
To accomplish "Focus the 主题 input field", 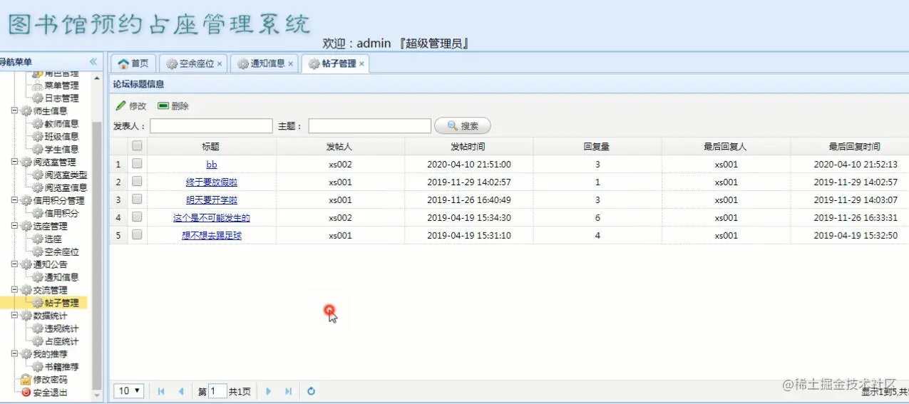I will coord(369,126).
